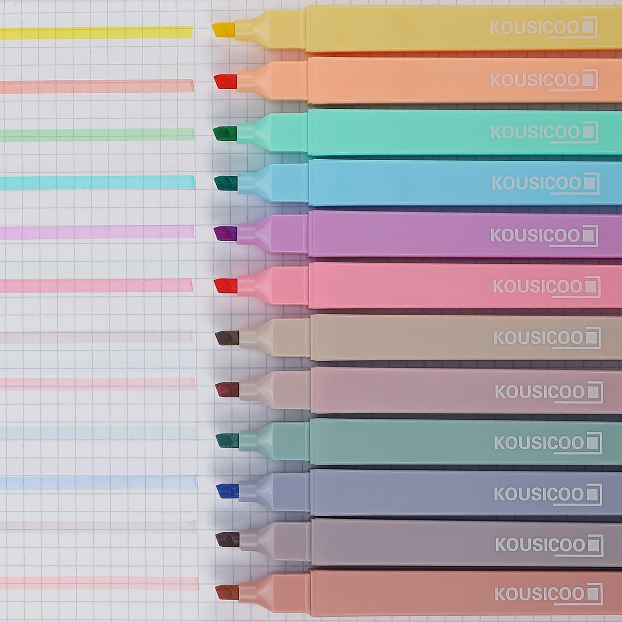
Task: Click the teal tip of the sky-blue pen
Action: 225,182
